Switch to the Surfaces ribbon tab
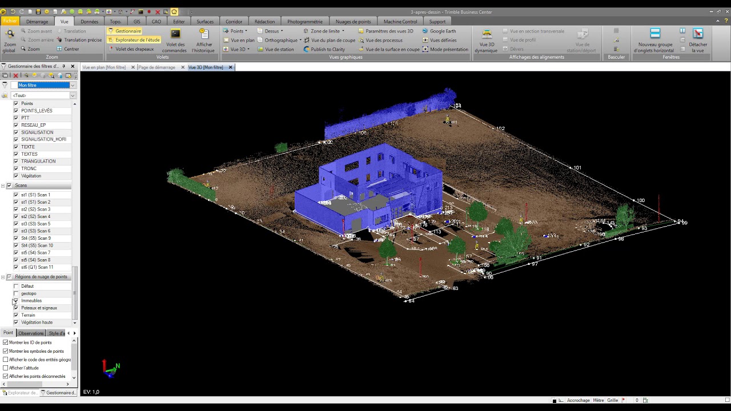 pyautogui.click(x=205, y=22)
